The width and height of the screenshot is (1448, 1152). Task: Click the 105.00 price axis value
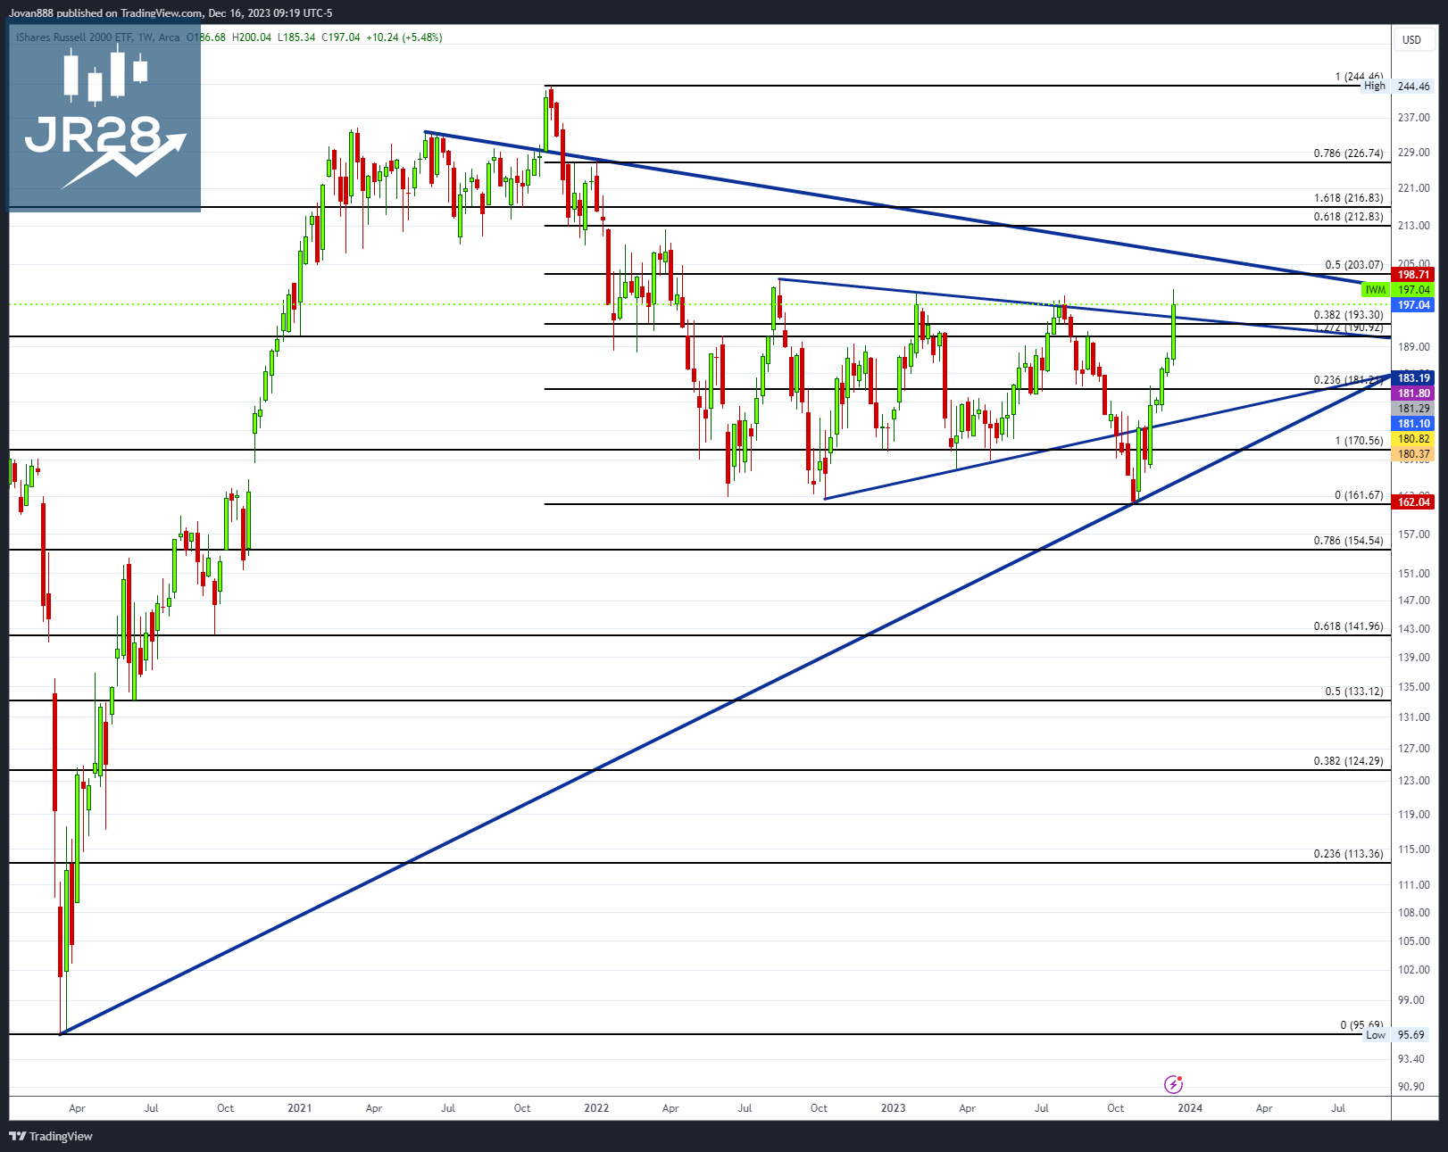point(1414,941)
